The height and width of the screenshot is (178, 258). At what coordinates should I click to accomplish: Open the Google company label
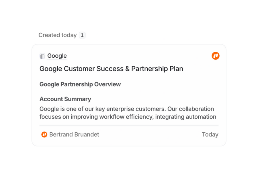click(x=57, y=56)
